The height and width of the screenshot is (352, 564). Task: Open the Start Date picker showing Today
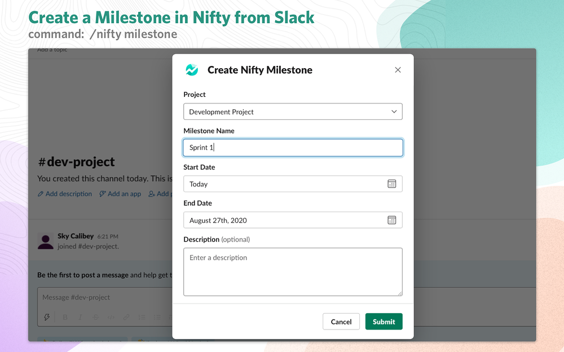pyautogui.click(x=293, y=184)
